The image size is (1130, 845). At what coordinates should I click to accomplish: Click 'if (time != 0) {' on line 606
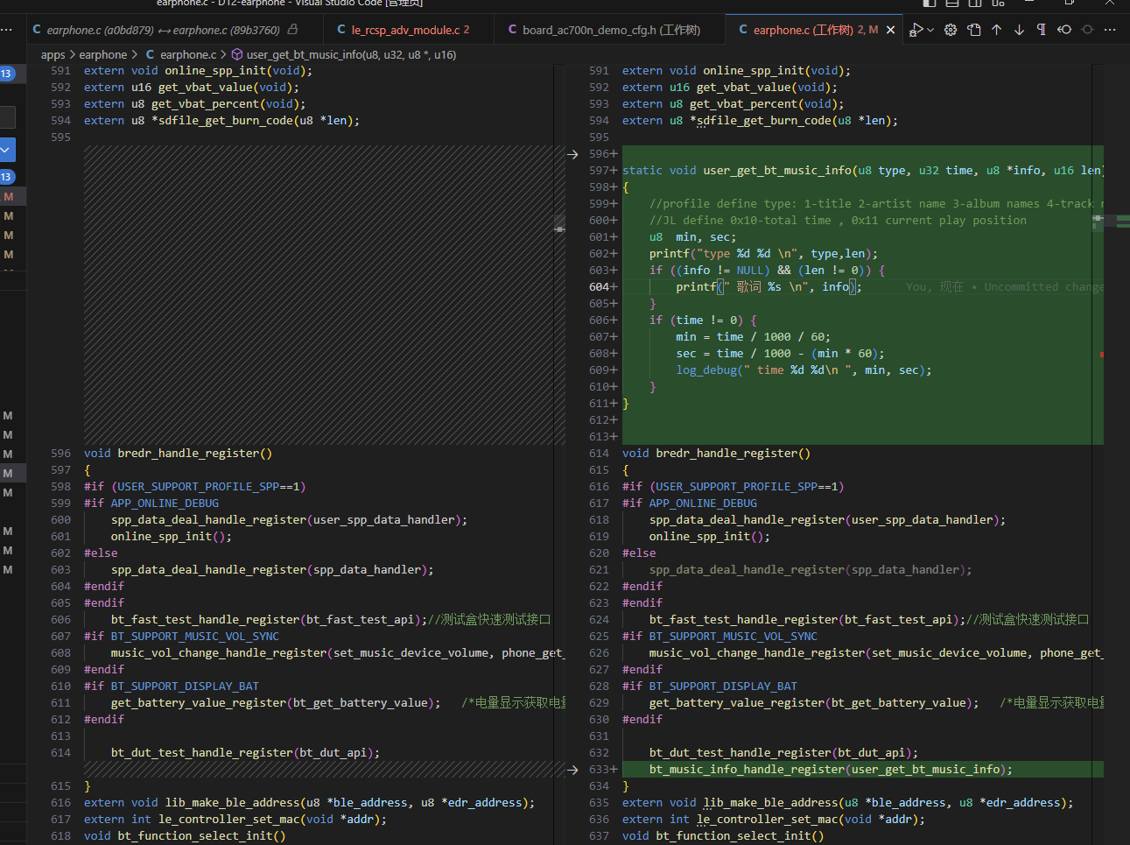pos(703,320)
